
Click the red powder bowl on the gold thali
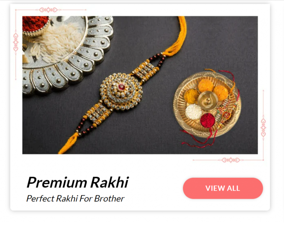(x=207, y=120)
